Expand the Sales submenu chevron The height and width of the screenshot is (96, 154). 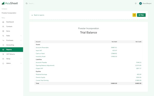click(21, 36)
